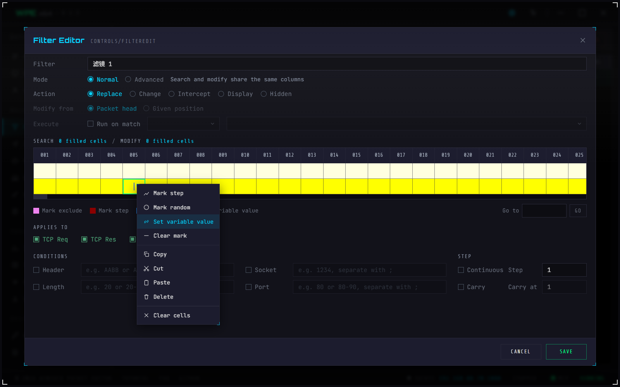The image size is (620, 387).
Task: Enable the Continuous Step checkbox
Action: [461, 270]
